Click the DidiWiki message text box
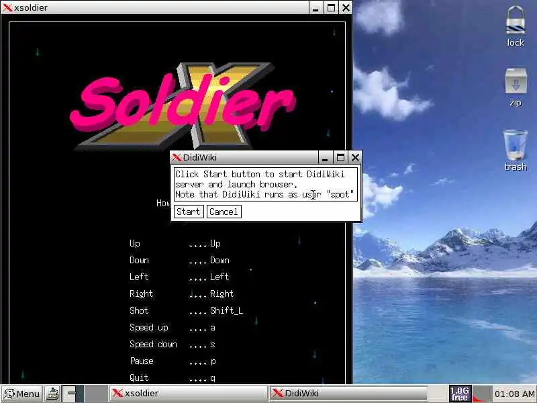 266,184
